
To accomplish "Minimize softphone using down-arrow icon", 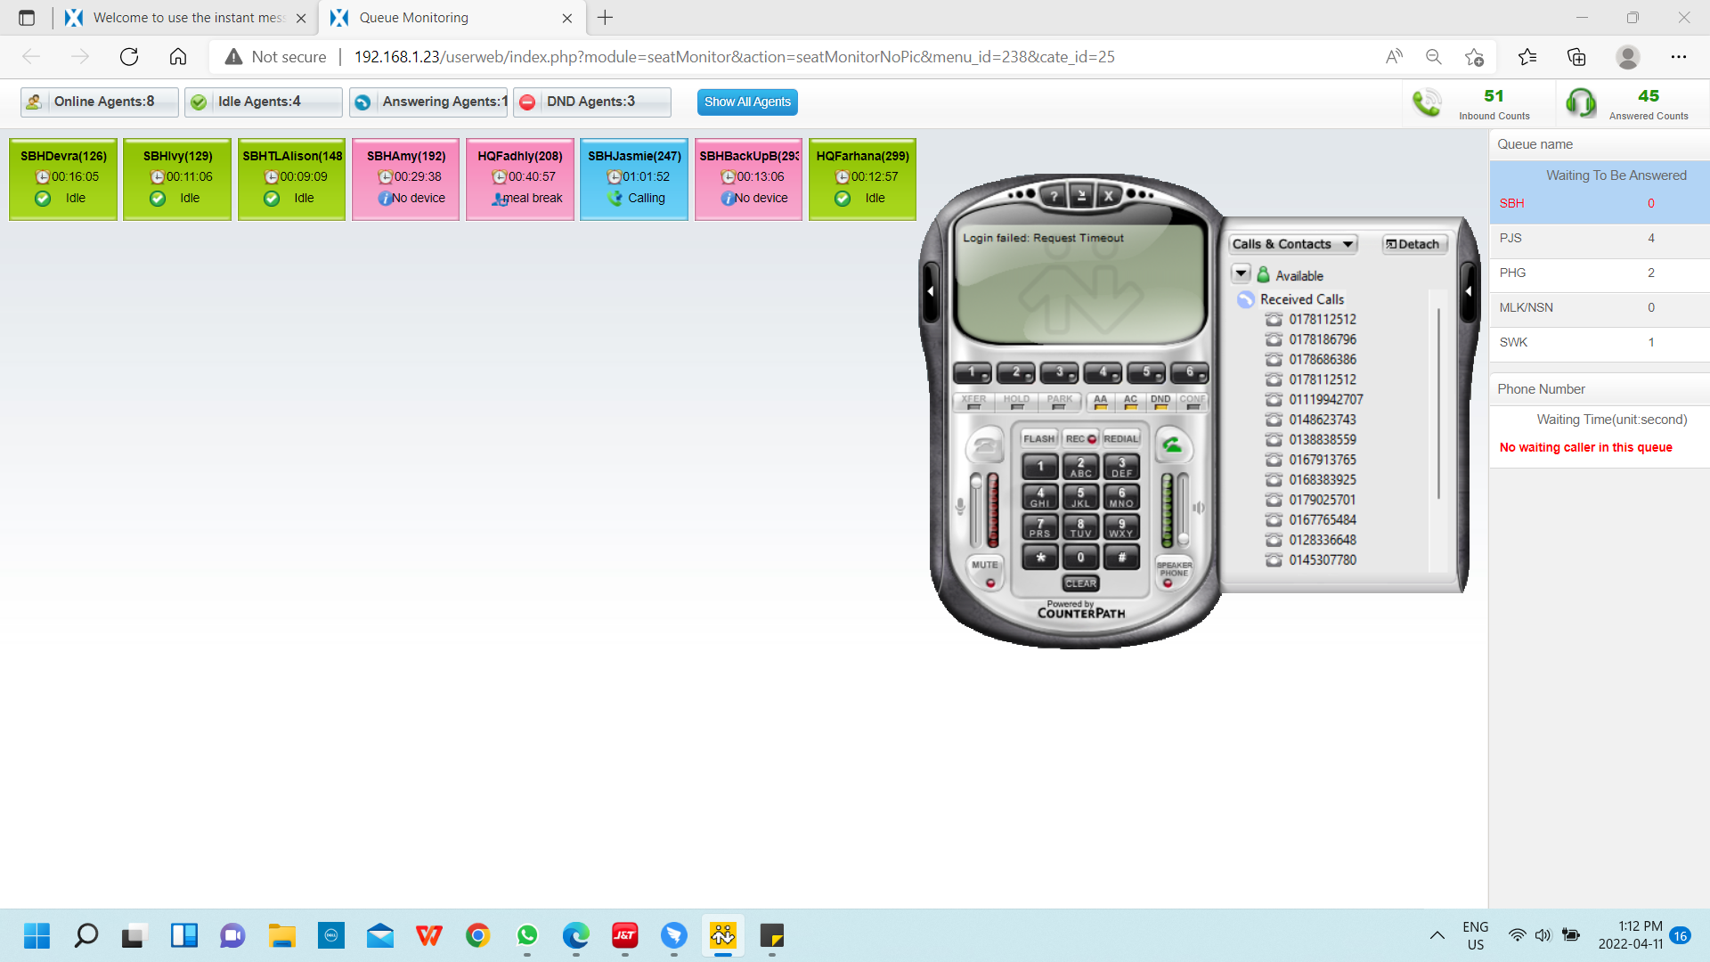I will (1081, 196).
